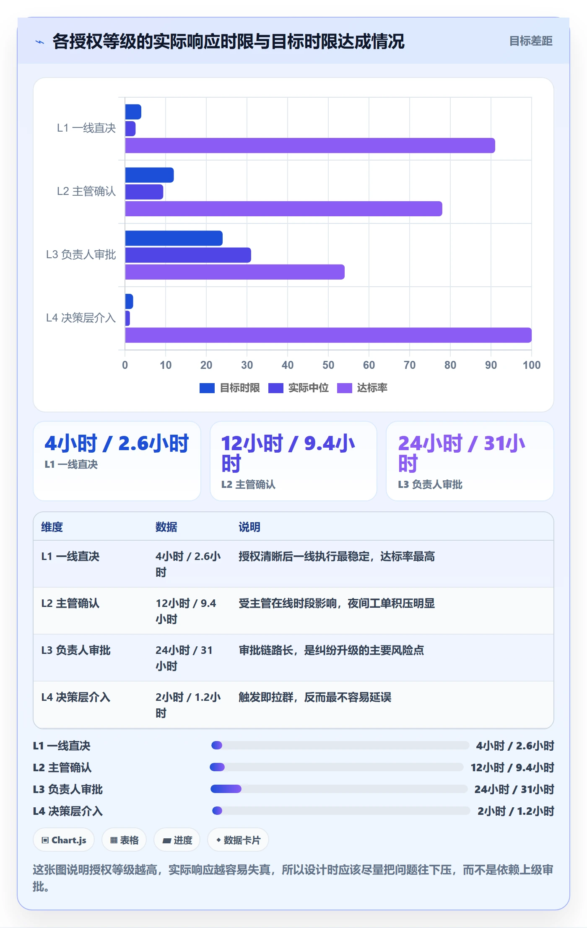Click the L4 达标率 bar reaching 100
This screenshot has height=928, width=587.
(x=328, y=335)
